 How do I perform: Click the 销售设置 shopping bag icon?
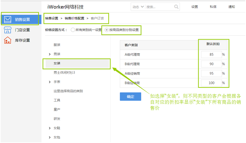tap(7, 19)
